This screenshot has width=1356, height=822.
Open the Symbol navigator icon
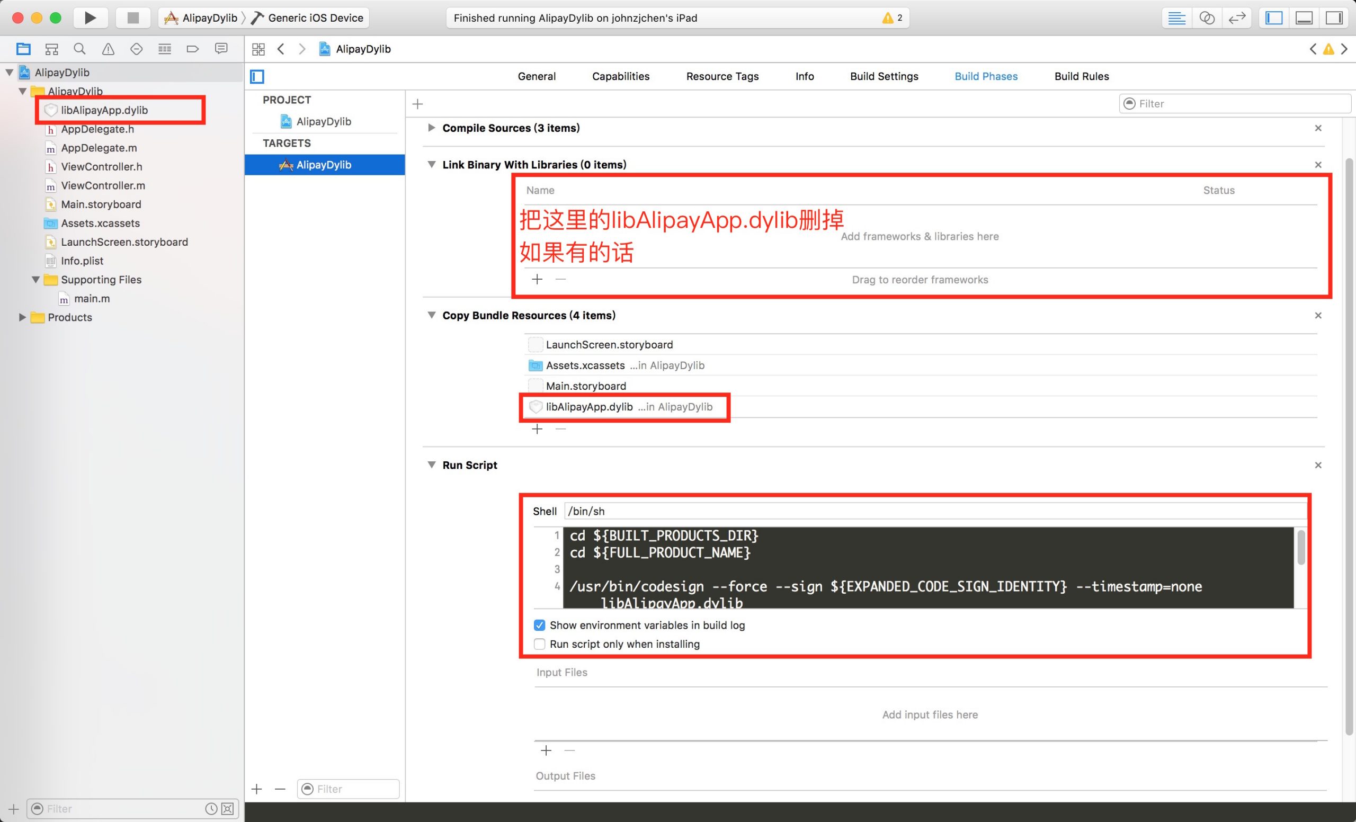[52, 49]
